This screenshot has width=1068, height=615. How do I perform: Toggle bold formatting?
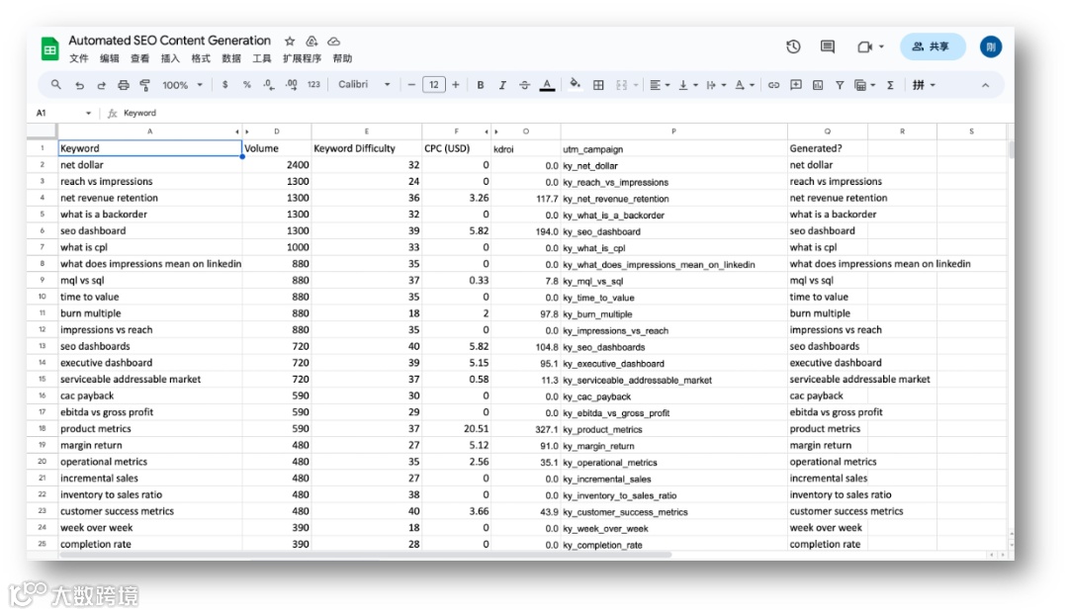pos(481,85)
